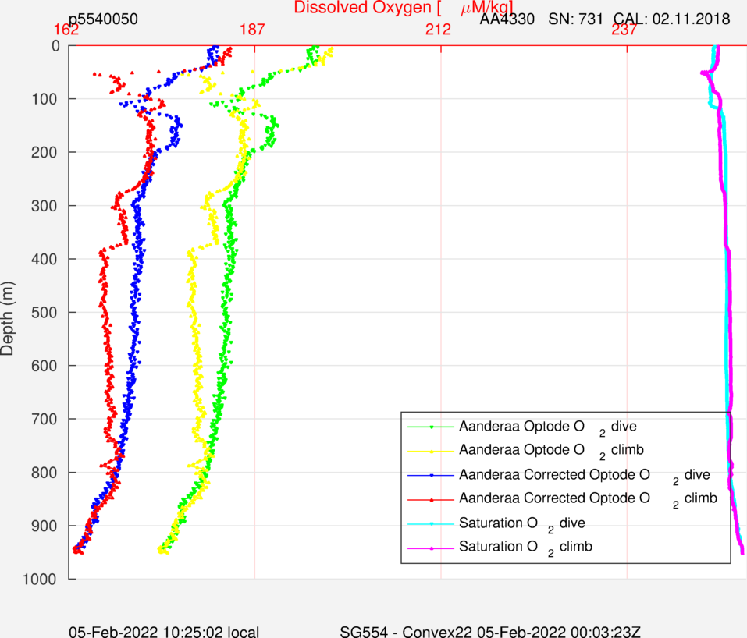Click the x-axis tick label 187

(x=252, y=30)
